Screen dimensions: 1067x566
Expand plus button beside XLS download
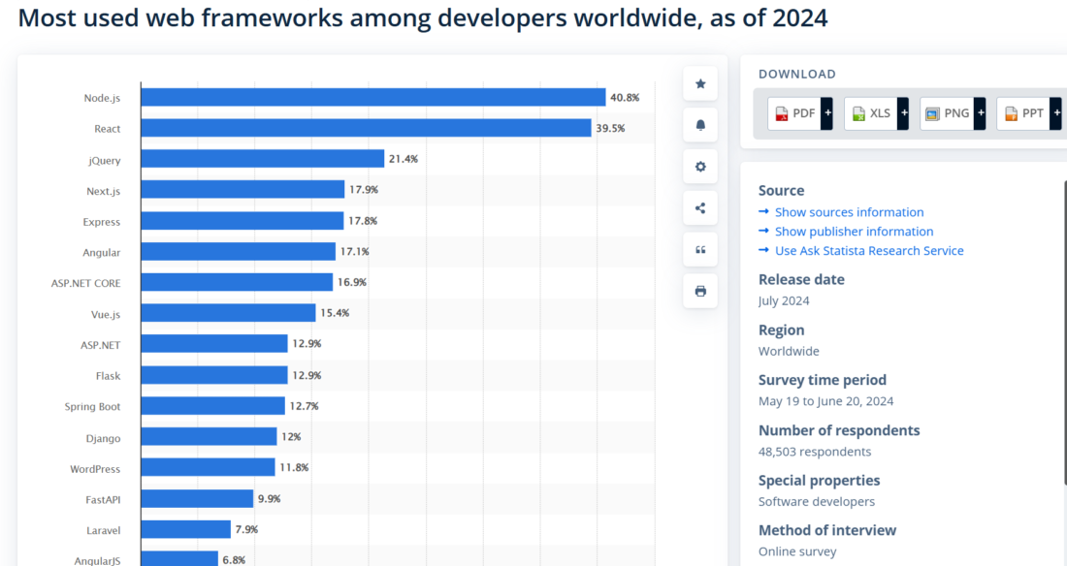click(903, 113)
